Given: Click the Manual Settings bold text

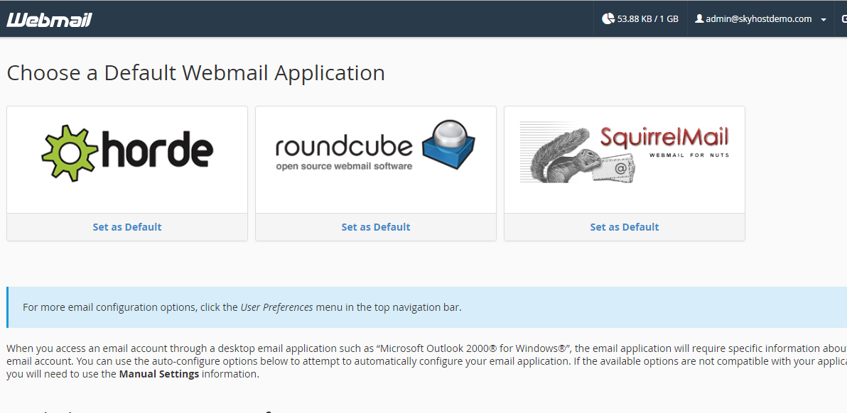Looking at the screenshot, I should click(x=159, y=374).
